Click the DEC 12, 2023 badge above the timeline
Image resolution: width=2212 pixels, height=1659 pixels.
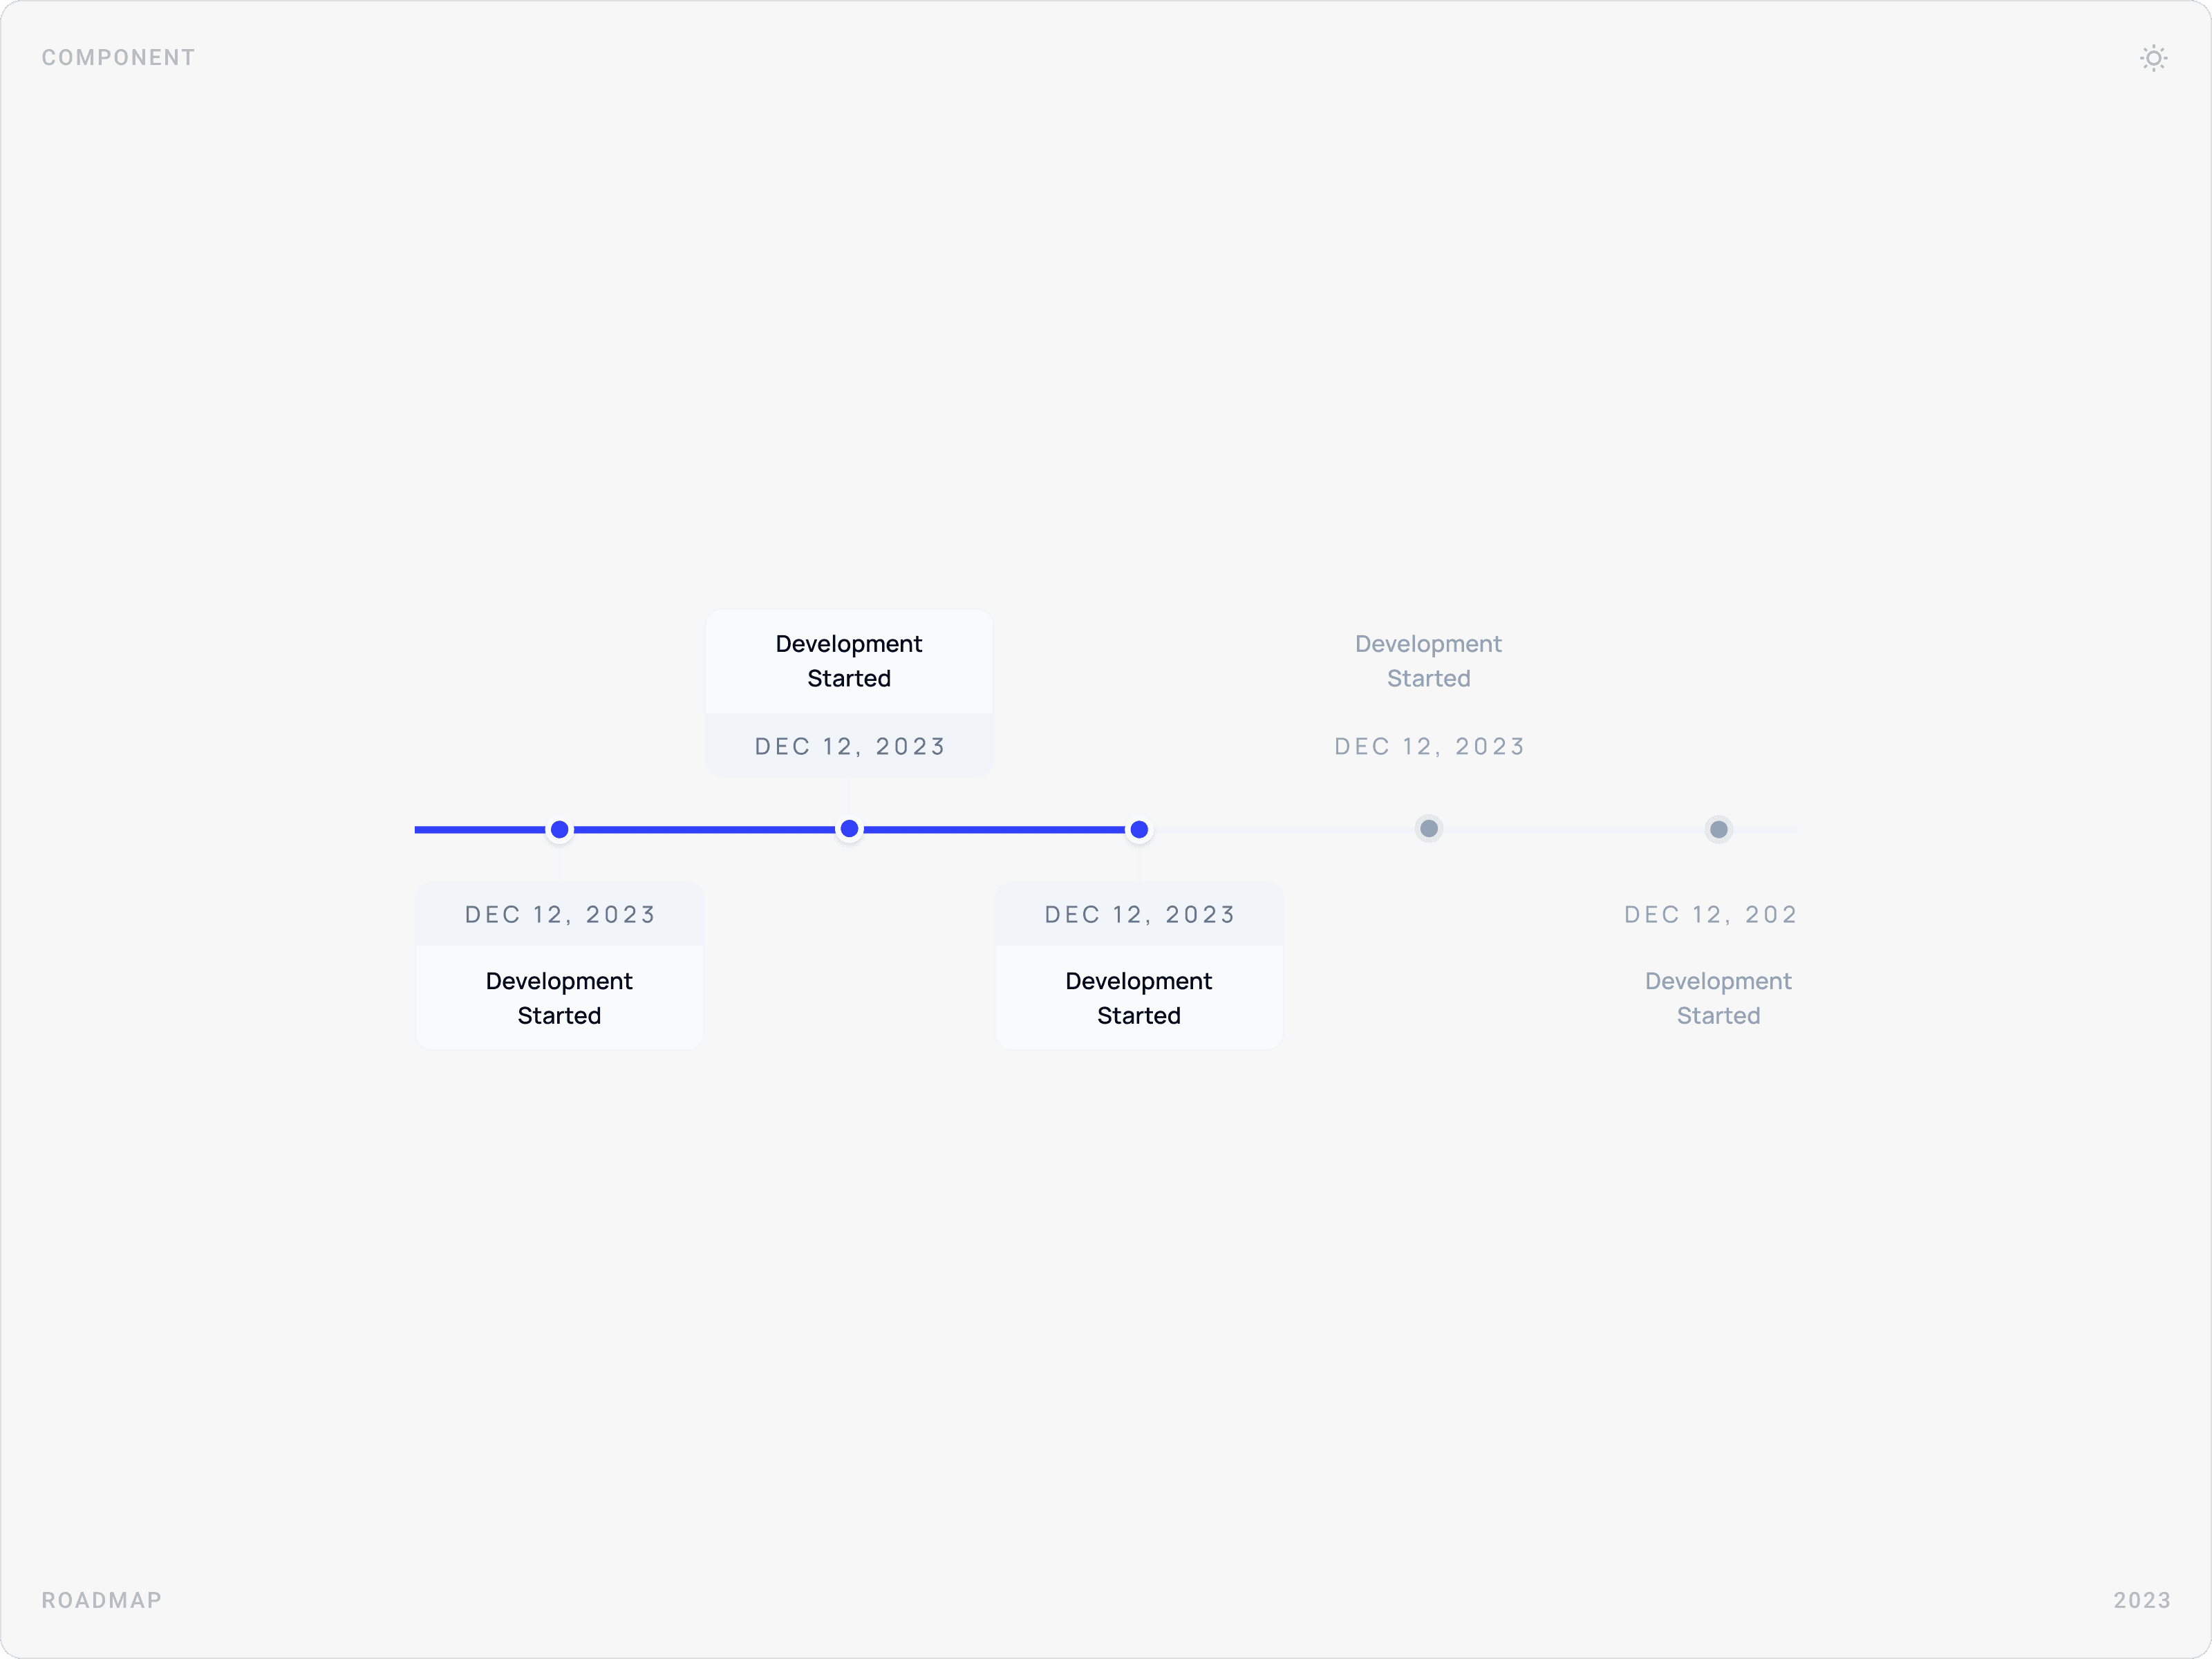click(848, 745)
